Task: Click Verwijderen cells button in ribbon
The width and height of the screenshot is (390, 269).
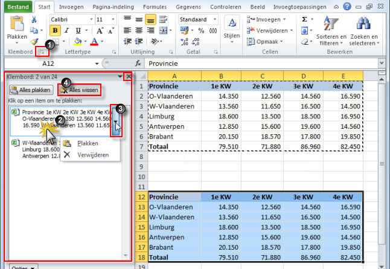Action: (270, 31)
